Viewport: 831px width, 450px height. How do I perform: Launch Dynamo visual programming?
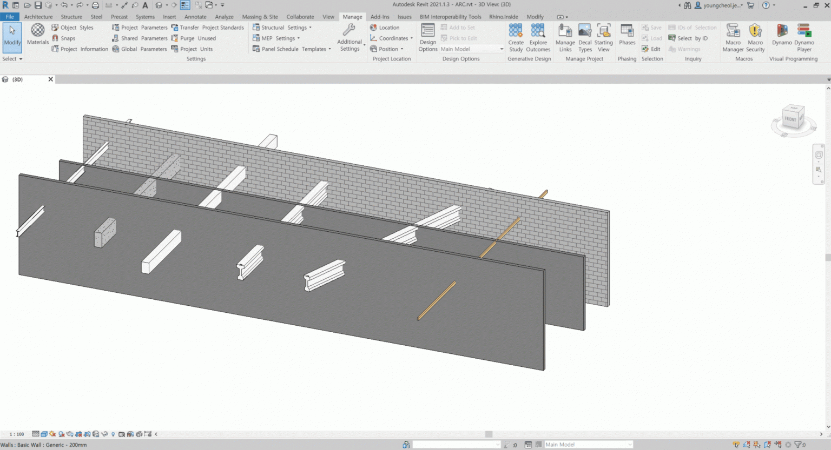[x=781, y=38]
